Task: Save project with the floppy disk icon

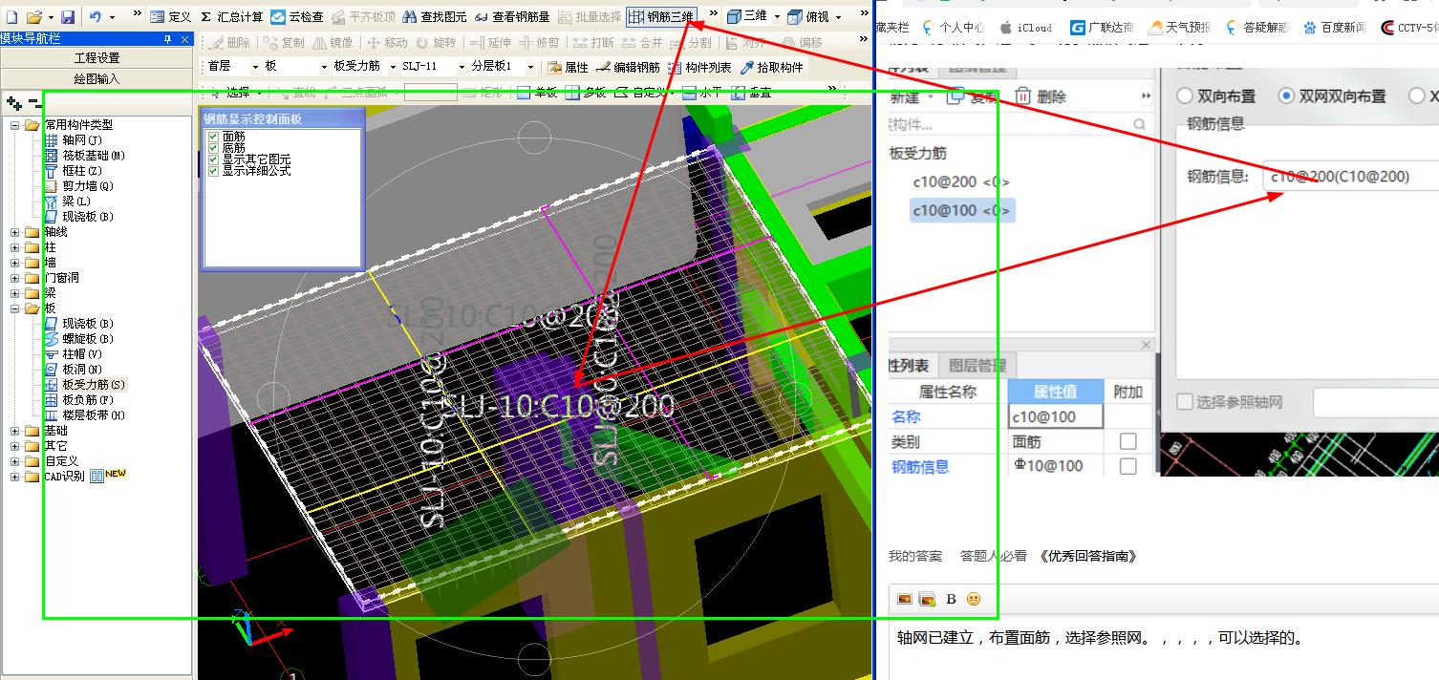Action: click(x=68, y=17)
